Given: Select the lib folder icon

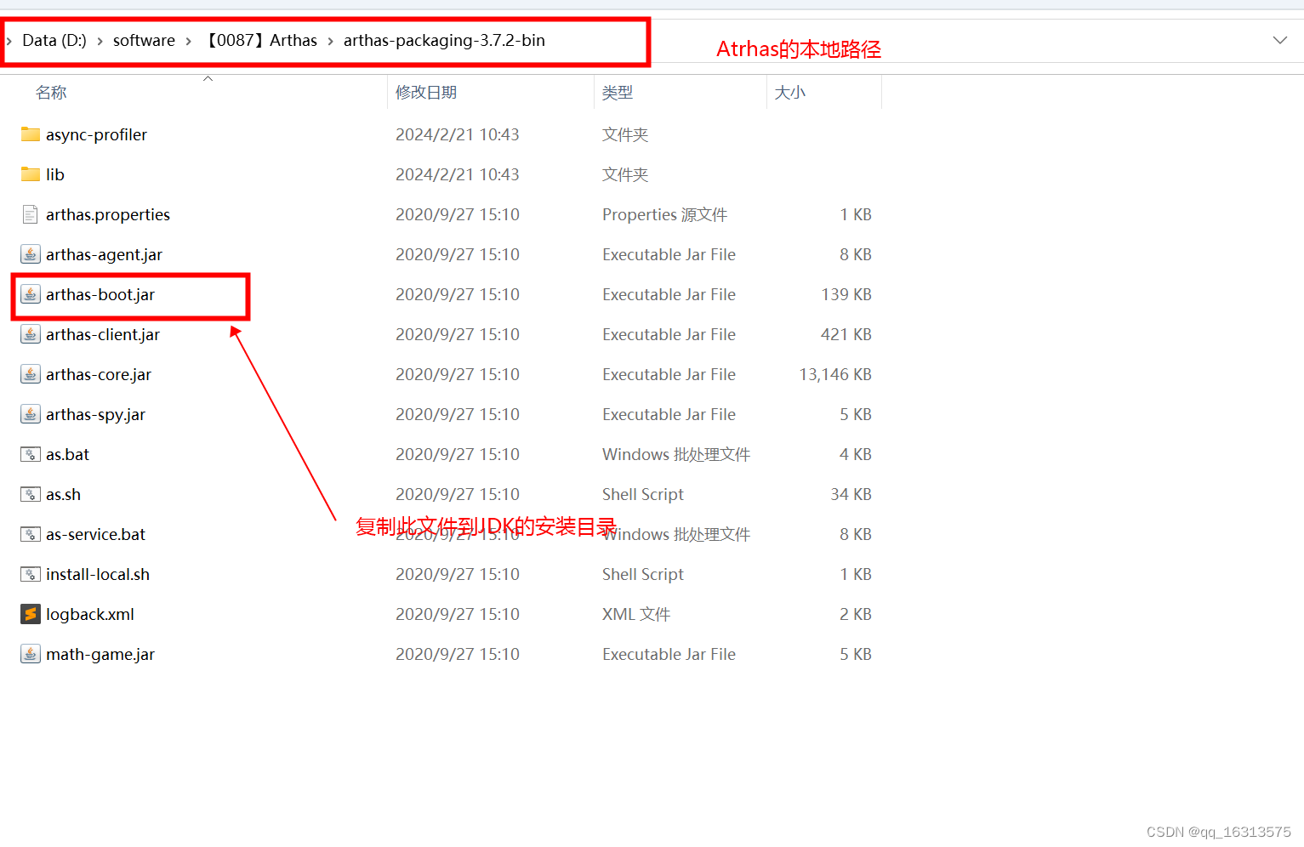Looking at the screenshot, I should (31, 173).
